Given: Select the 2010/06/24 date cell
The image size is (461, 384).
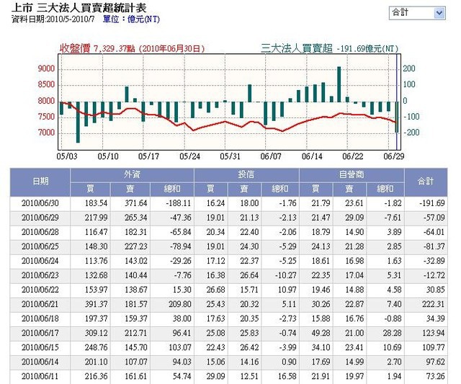Looking at the screenshot, I should 40,261.
